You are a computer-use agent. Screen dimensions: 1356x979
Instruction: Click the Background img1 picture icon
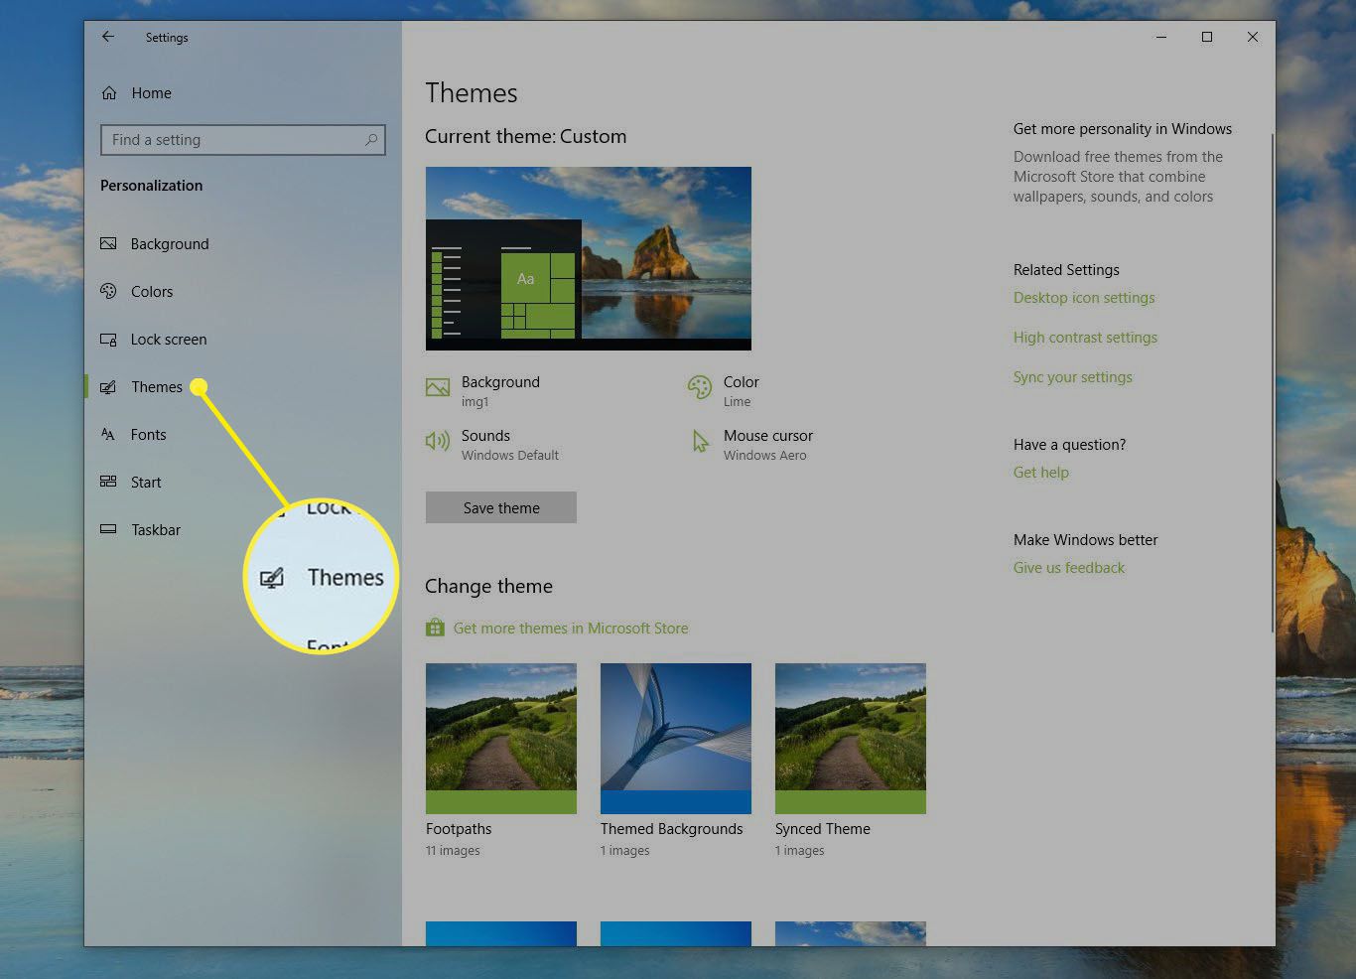[x=438, y=388]
